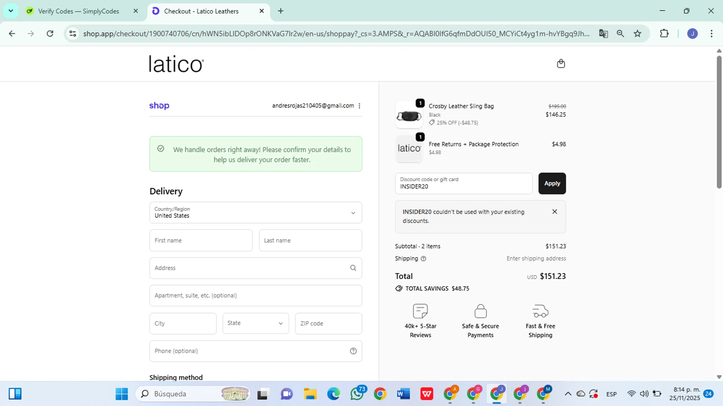Go back to previous page
The width and height of the screenshot is (723, 406).
[x=12, y=34]
